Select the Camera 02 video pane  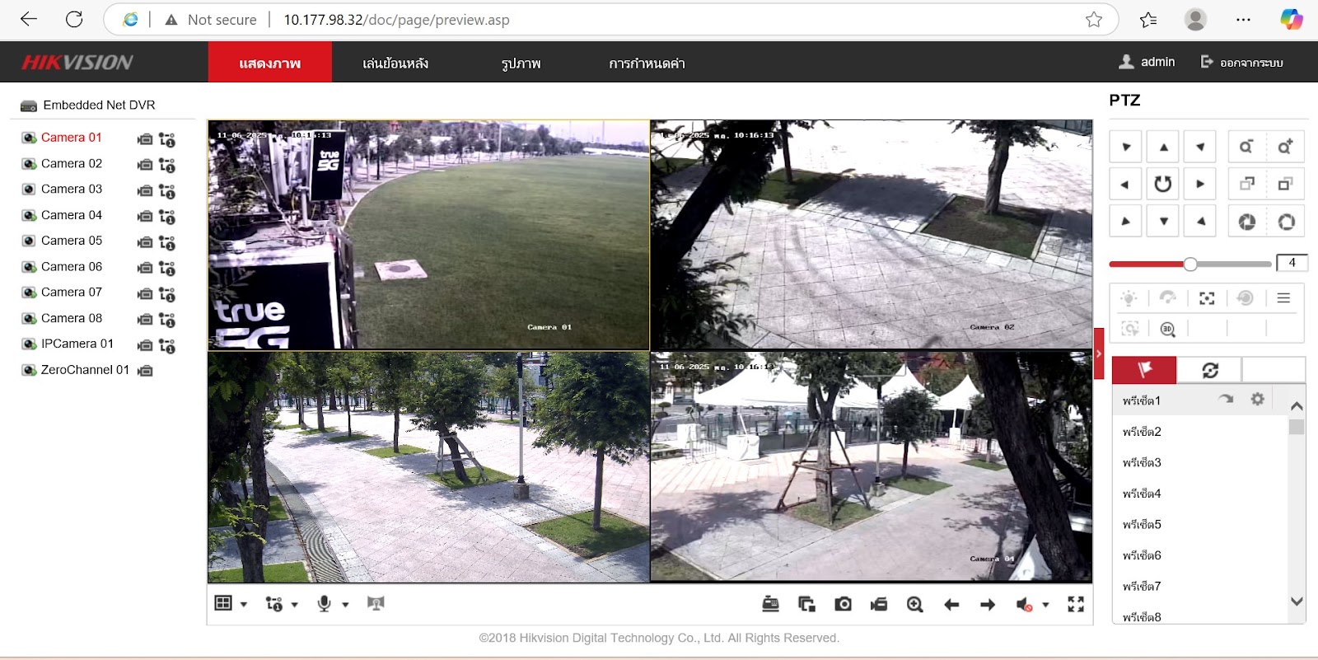(x=872, y=235)
